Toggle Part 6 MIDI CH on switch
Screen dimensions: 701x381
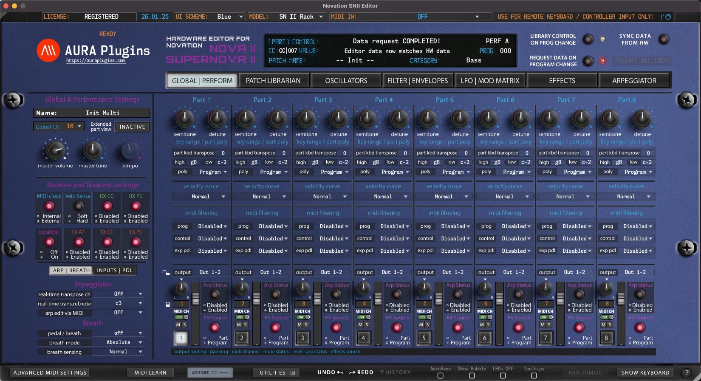(485, 317)
